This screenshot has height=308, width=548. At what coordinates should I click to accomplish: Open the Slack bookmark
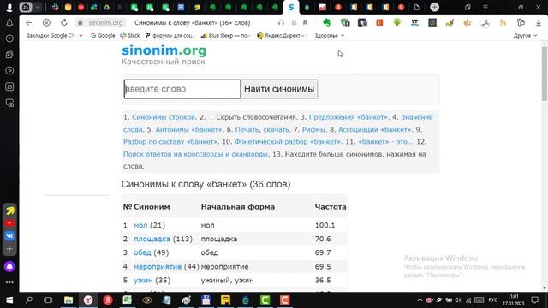tap(130, 36)
